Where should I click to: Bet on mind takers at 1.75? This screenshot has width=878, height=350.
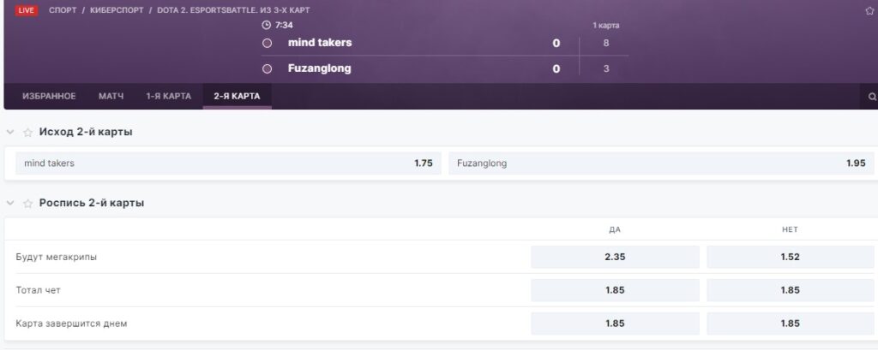pyautogui.click(x=228, y=163)
